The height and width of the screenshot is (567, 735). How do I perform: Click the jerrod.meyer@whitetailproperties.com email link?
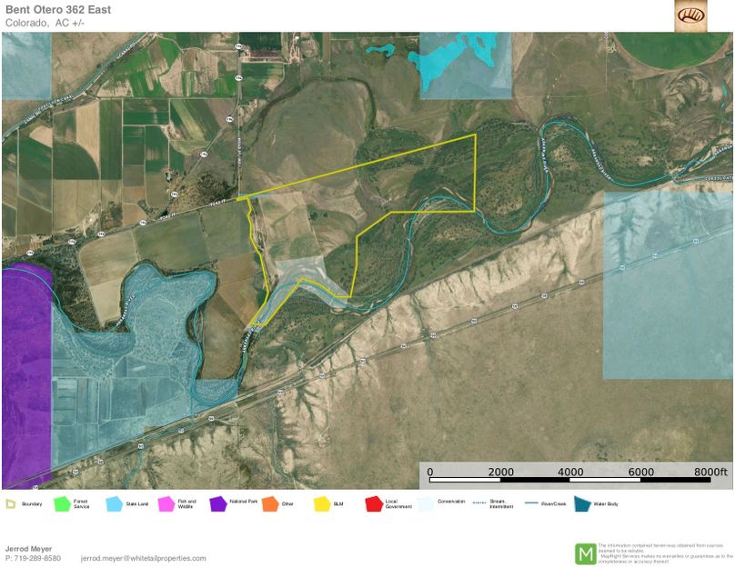pos(143,558)
